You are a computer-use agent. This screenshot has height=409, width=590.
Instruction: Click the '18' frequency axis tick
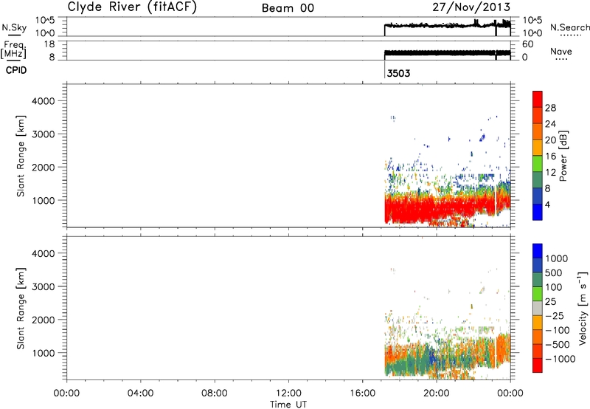49,44
